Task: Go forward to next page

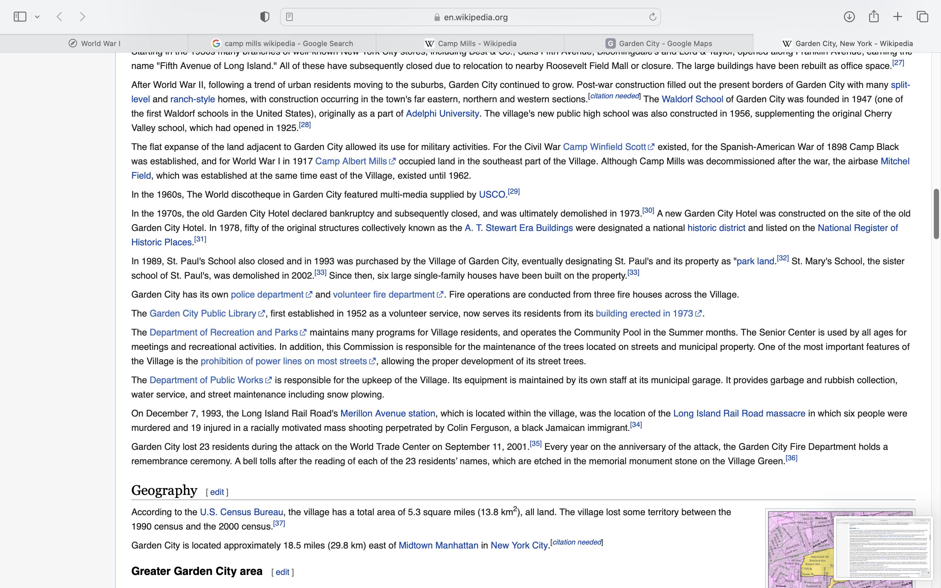Action: 82,17
